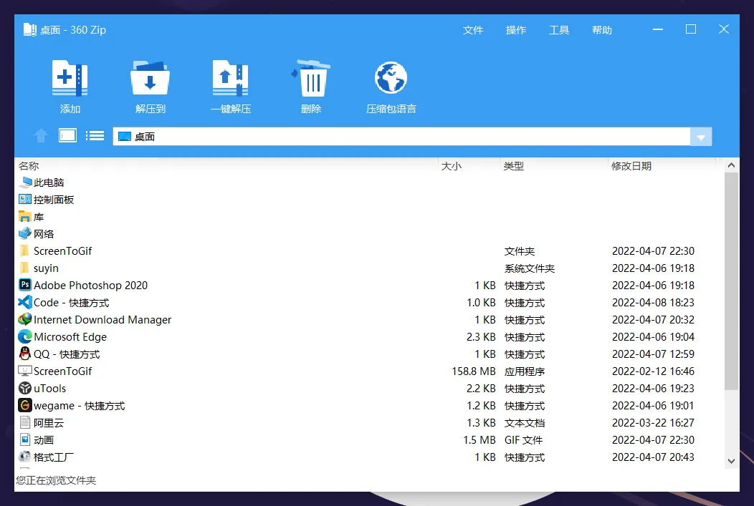Select the Microsoft Edge shortcut entry
The image size is (754, 506).
(x=70, y=337)
